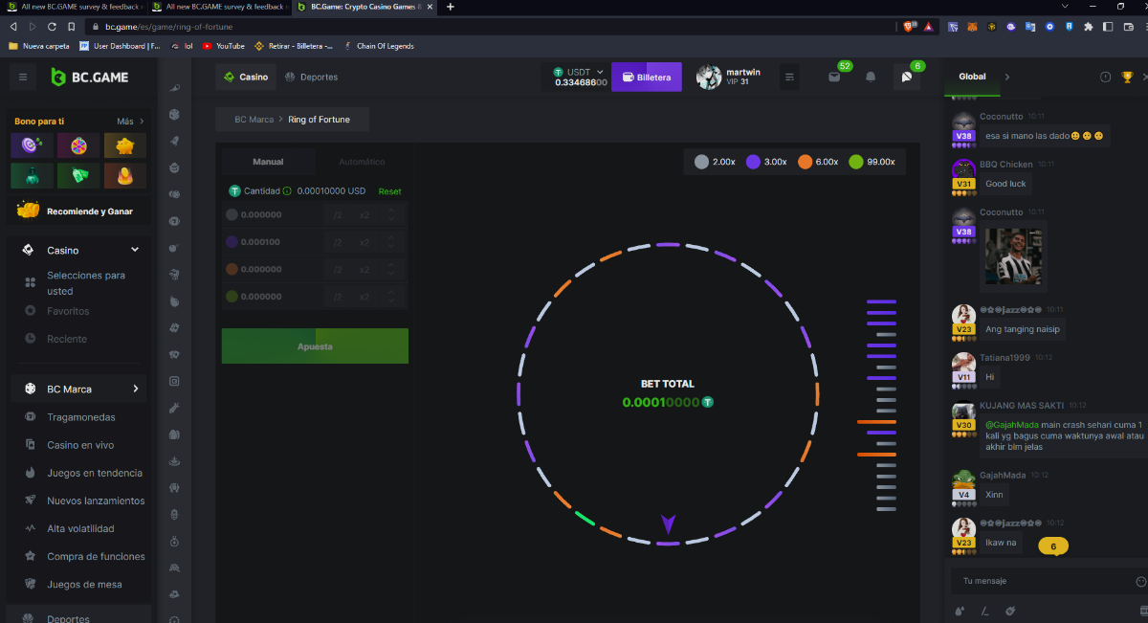Open the hamburger menu beside BC.GAME logo

coord(23,77)
